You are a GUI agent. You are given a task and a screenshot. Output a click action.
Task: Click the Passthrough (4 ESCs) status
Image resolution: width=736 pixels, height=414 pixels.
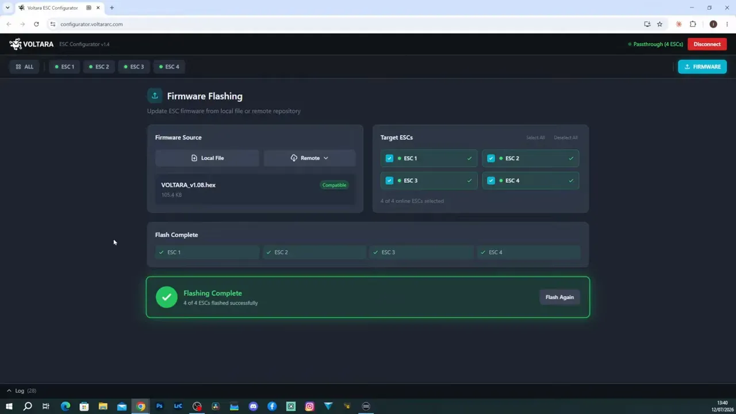click(655, 44)
